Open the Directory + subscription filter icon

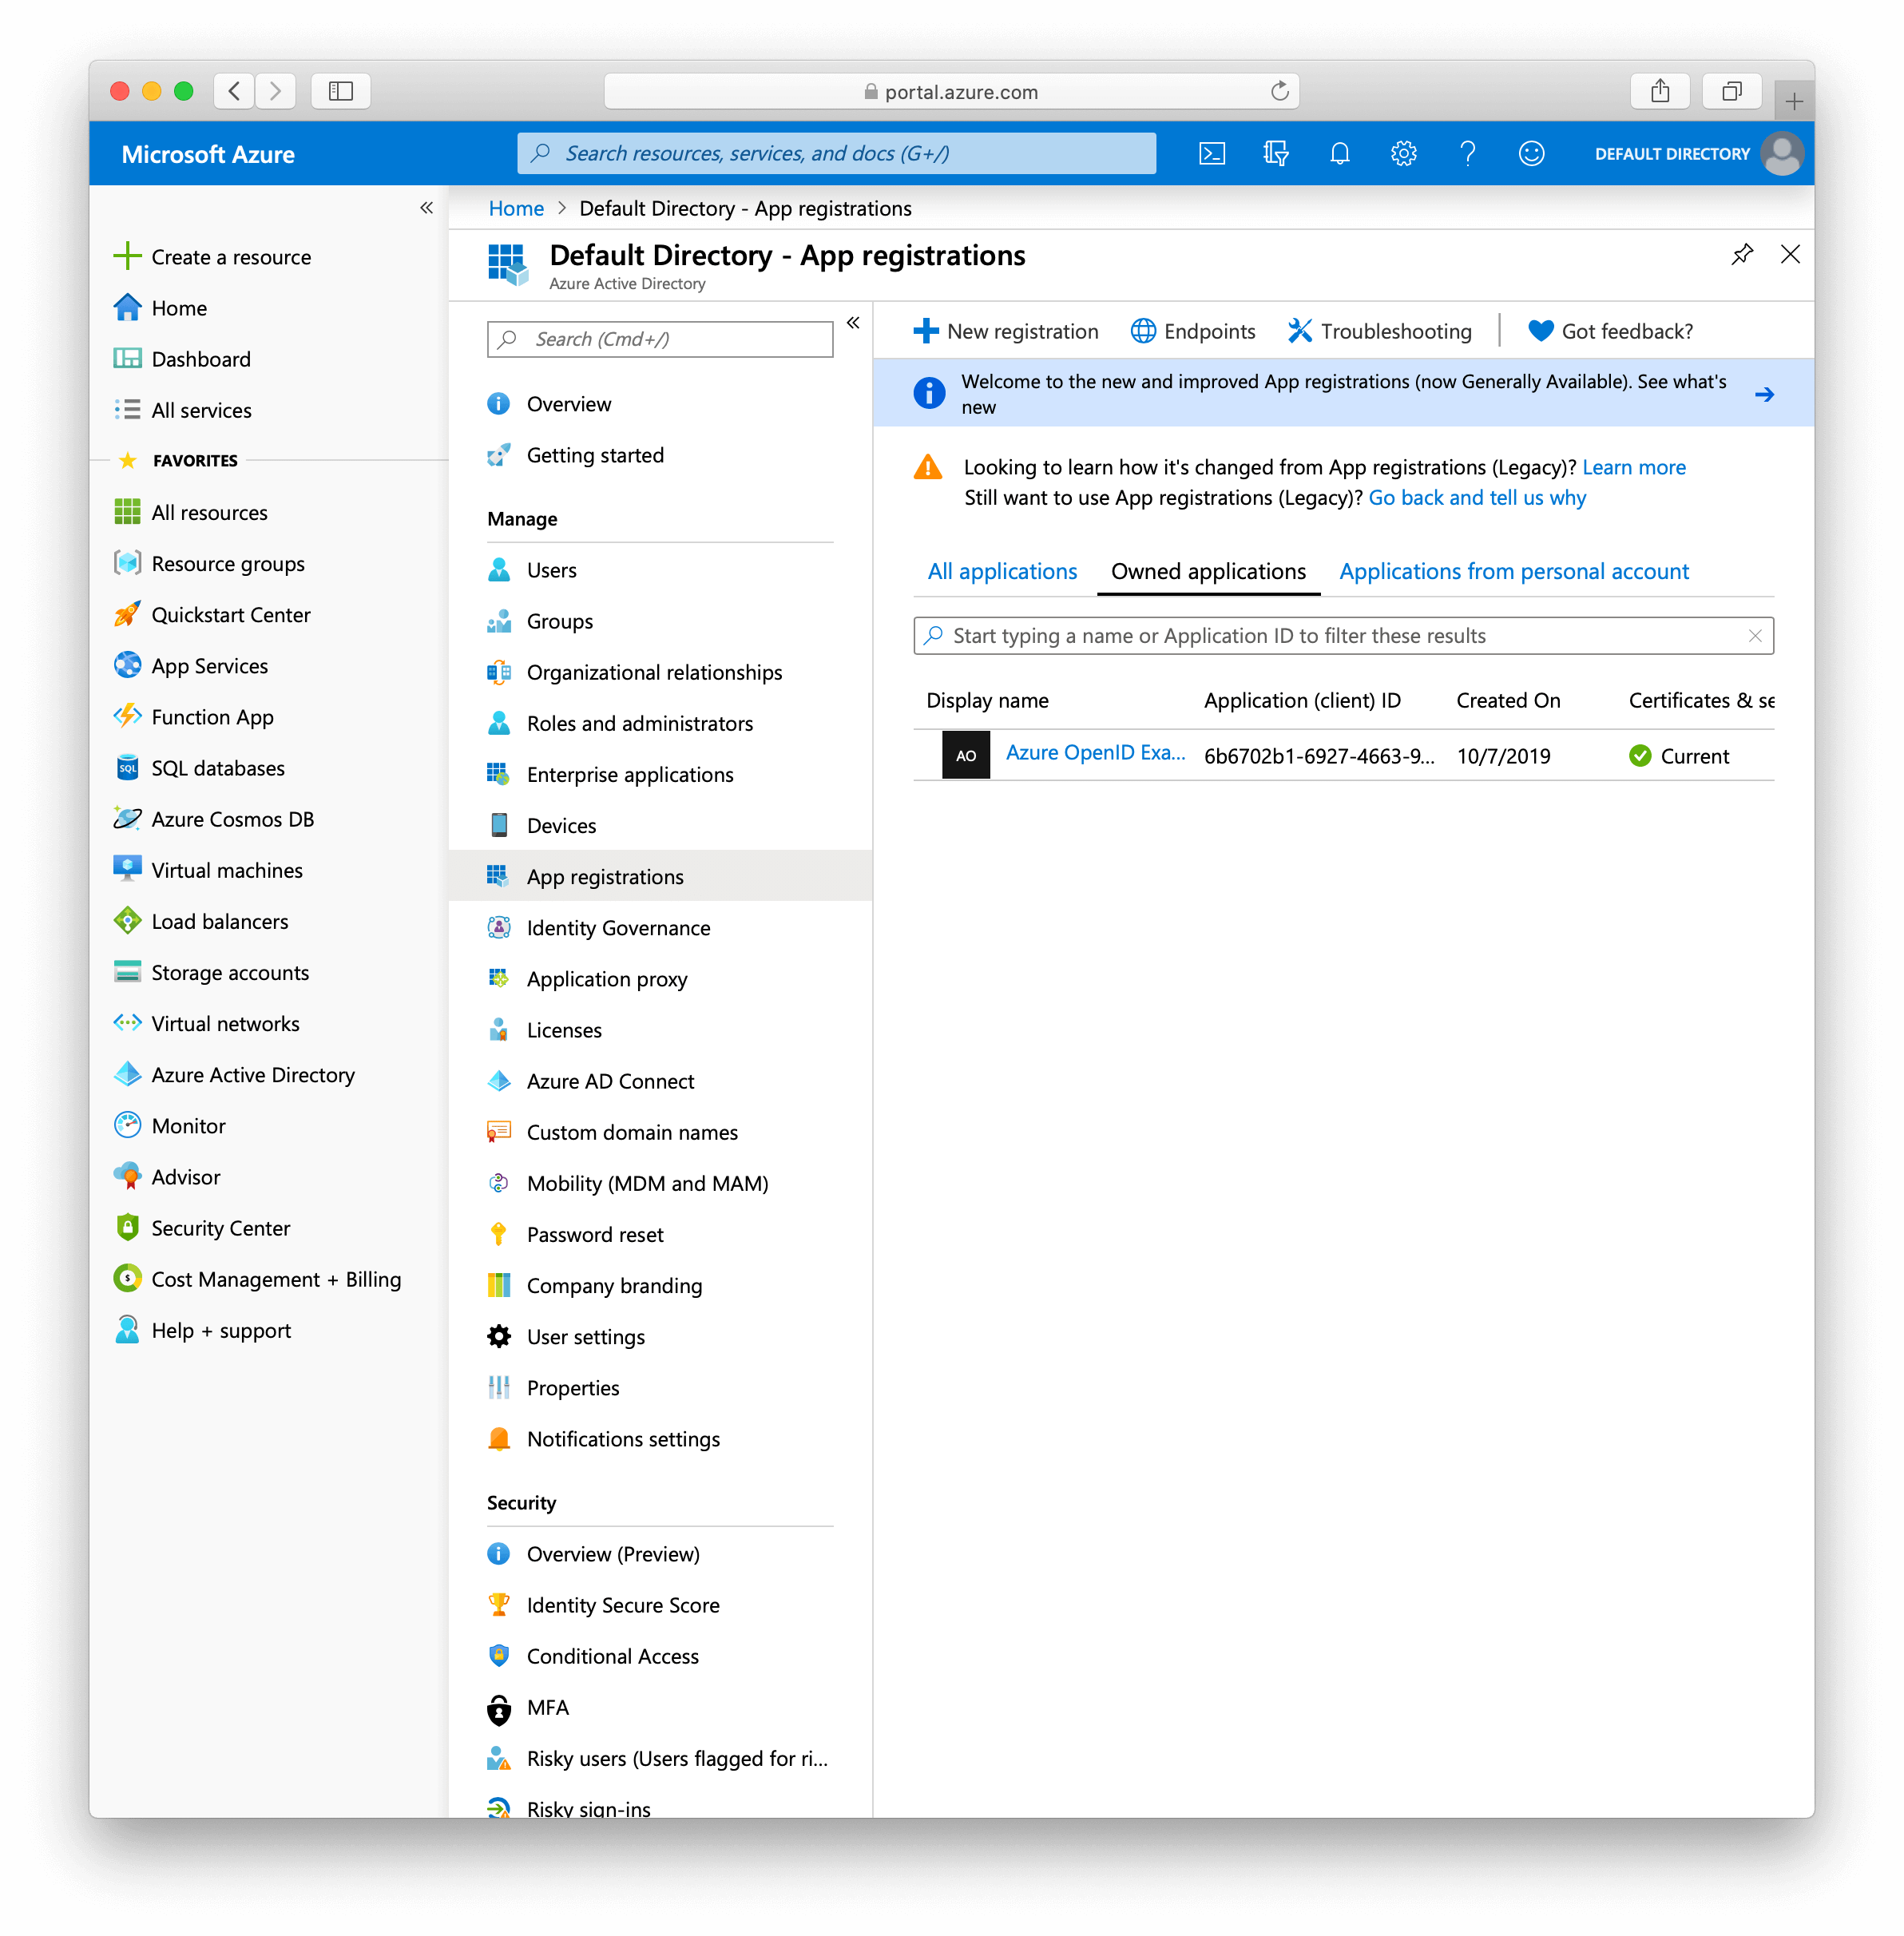1276,154
